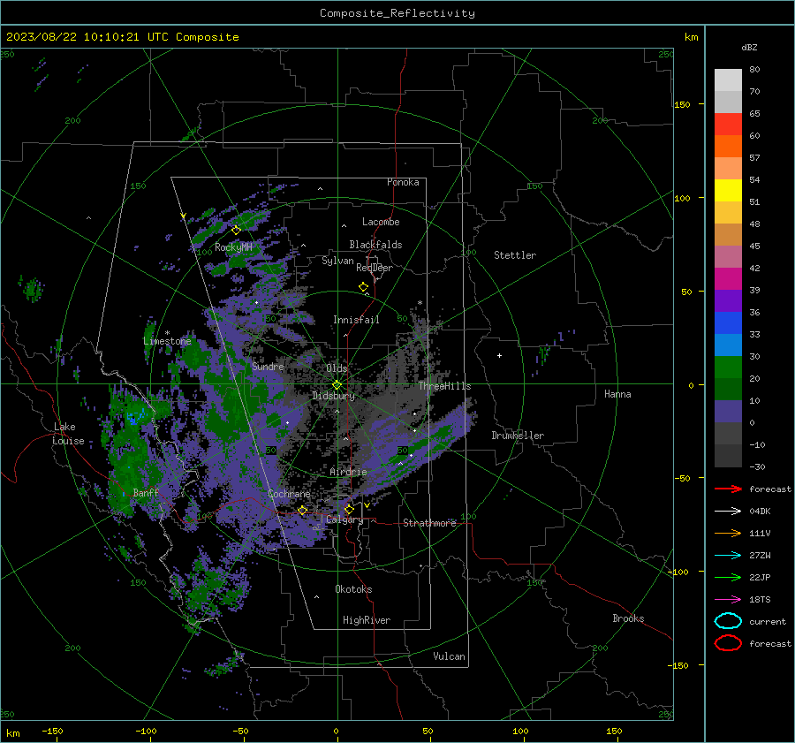Screen dimensions: 795x743
Task: Click the Brooks city label
Action: pyautogui.click(x=628, y=618)
